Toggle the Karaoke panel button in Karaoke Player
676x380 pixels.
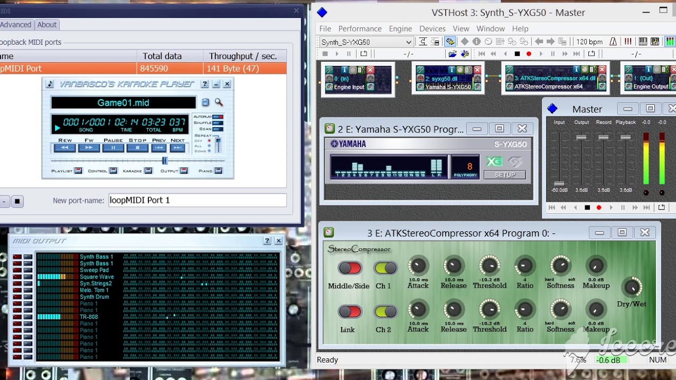click(x=148, y=170)
